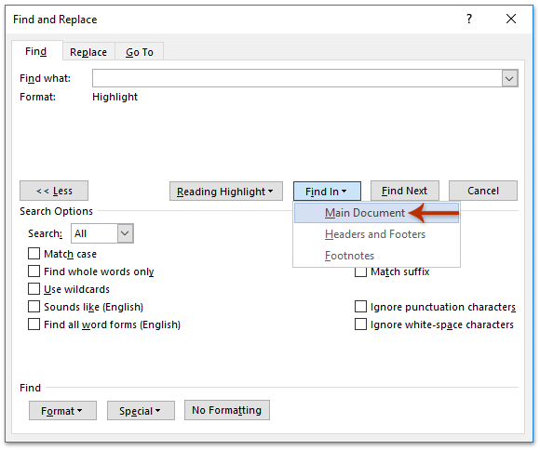540x450 pixels.
Task: Check Find whole words only
Action: tap(34, 271)
